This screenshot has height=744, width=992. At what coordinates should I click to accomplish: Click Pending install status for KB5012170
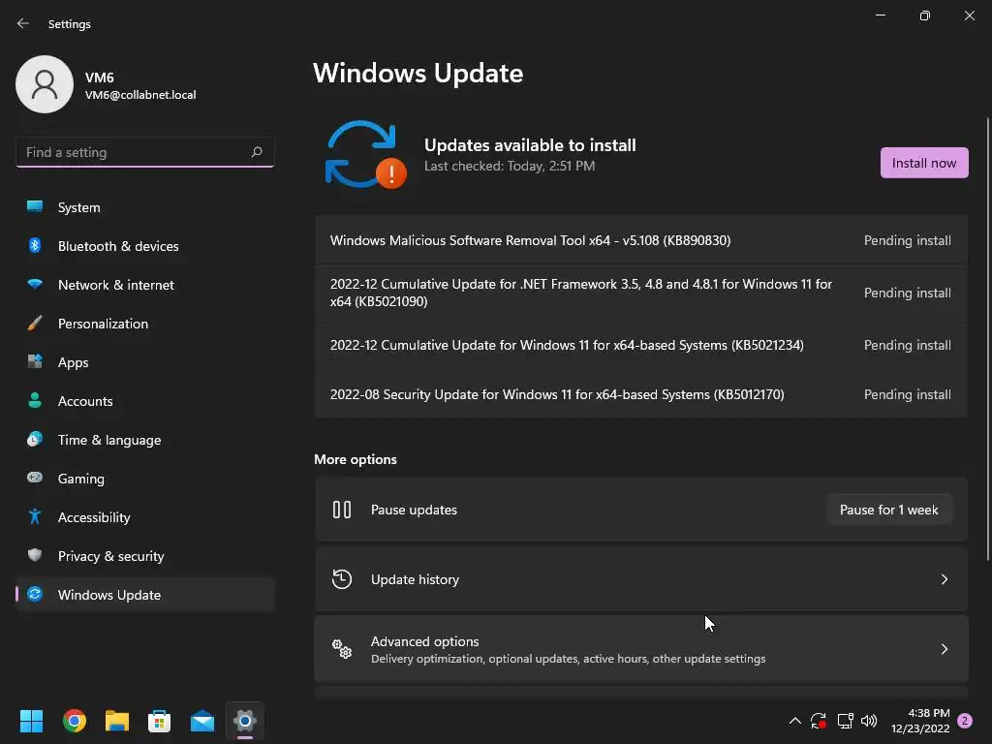[907, 394]
